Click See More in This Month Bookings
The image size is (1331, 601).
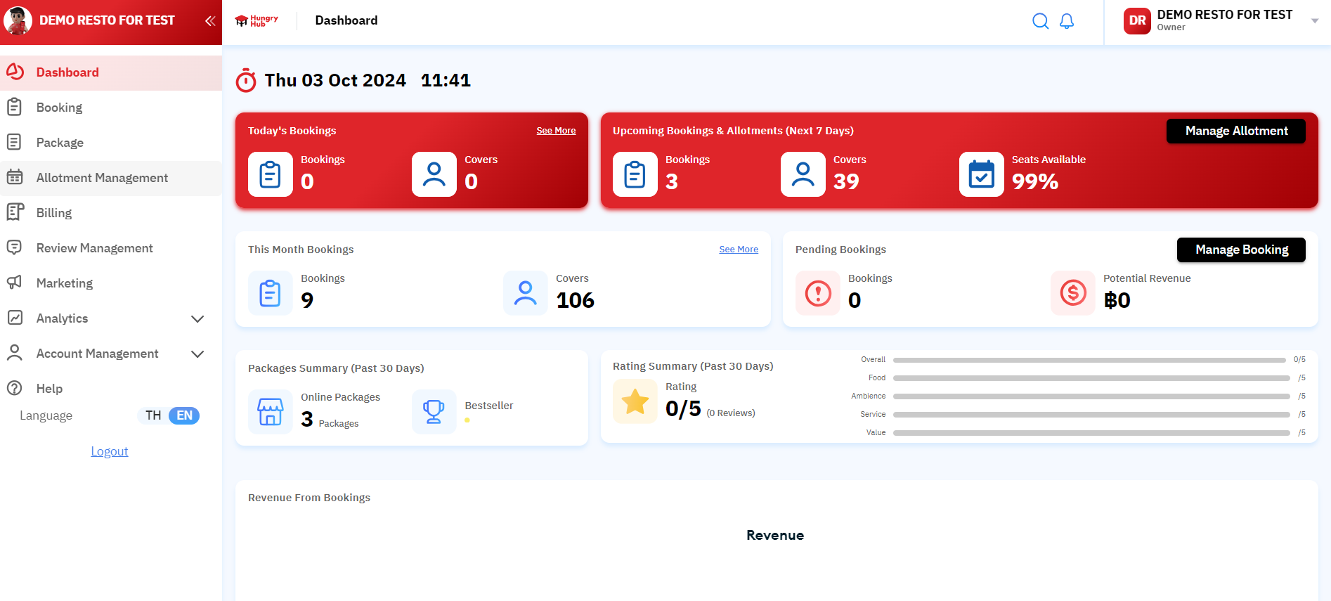point(739,250)
